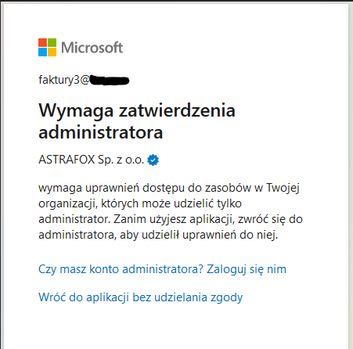
Task: Choose 'Wróć do aplikacji bez udzielania zgody'
Action: (x=141, y=297)
